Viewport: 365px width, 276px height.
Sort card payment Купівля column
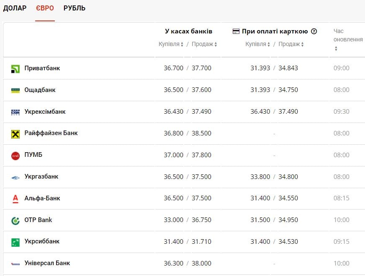click(258, 44)
